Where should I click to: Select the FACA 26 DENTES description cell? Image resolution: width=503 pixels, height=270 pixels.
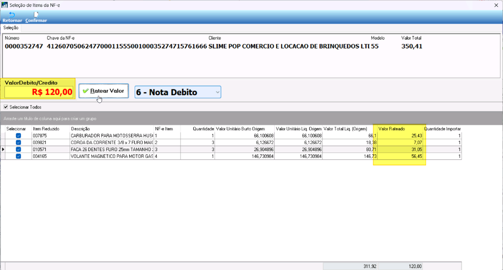point(111,149)
